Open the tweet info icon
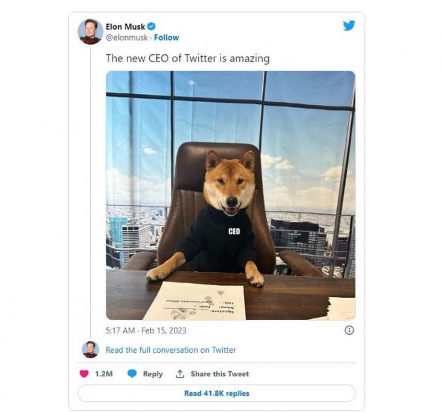441x412 pixels. coord(349,330)
